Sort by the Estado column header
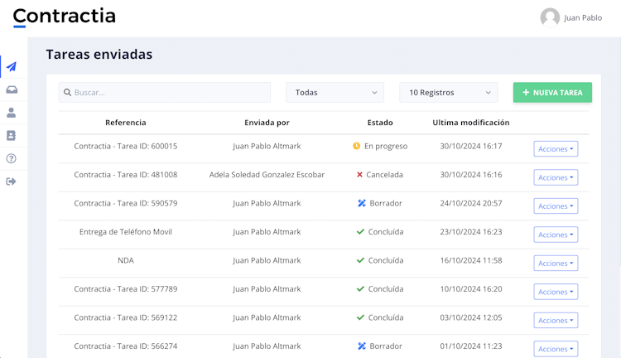The height and width of the screenshot is (358, 621). pyautogui.click(x=380, y=123)
